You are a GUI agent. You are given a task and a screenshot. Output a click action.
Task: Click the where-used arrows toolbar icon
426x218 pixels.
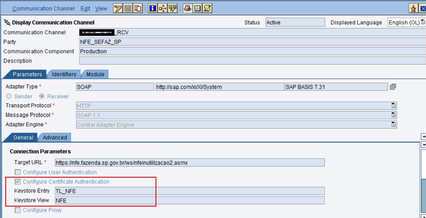pos(162,8)
